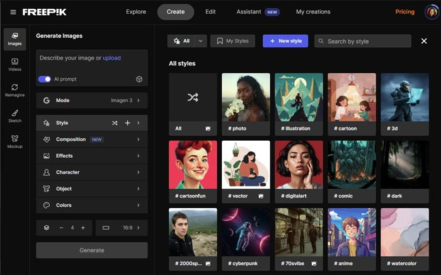This screenshot has width=441, height=275.
Task: Choose the photo style thumbnail
Action: 246,97
